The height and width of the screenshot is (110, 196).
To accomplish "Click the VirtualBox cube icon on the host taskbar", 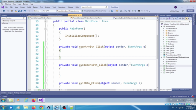I will 49,108.
